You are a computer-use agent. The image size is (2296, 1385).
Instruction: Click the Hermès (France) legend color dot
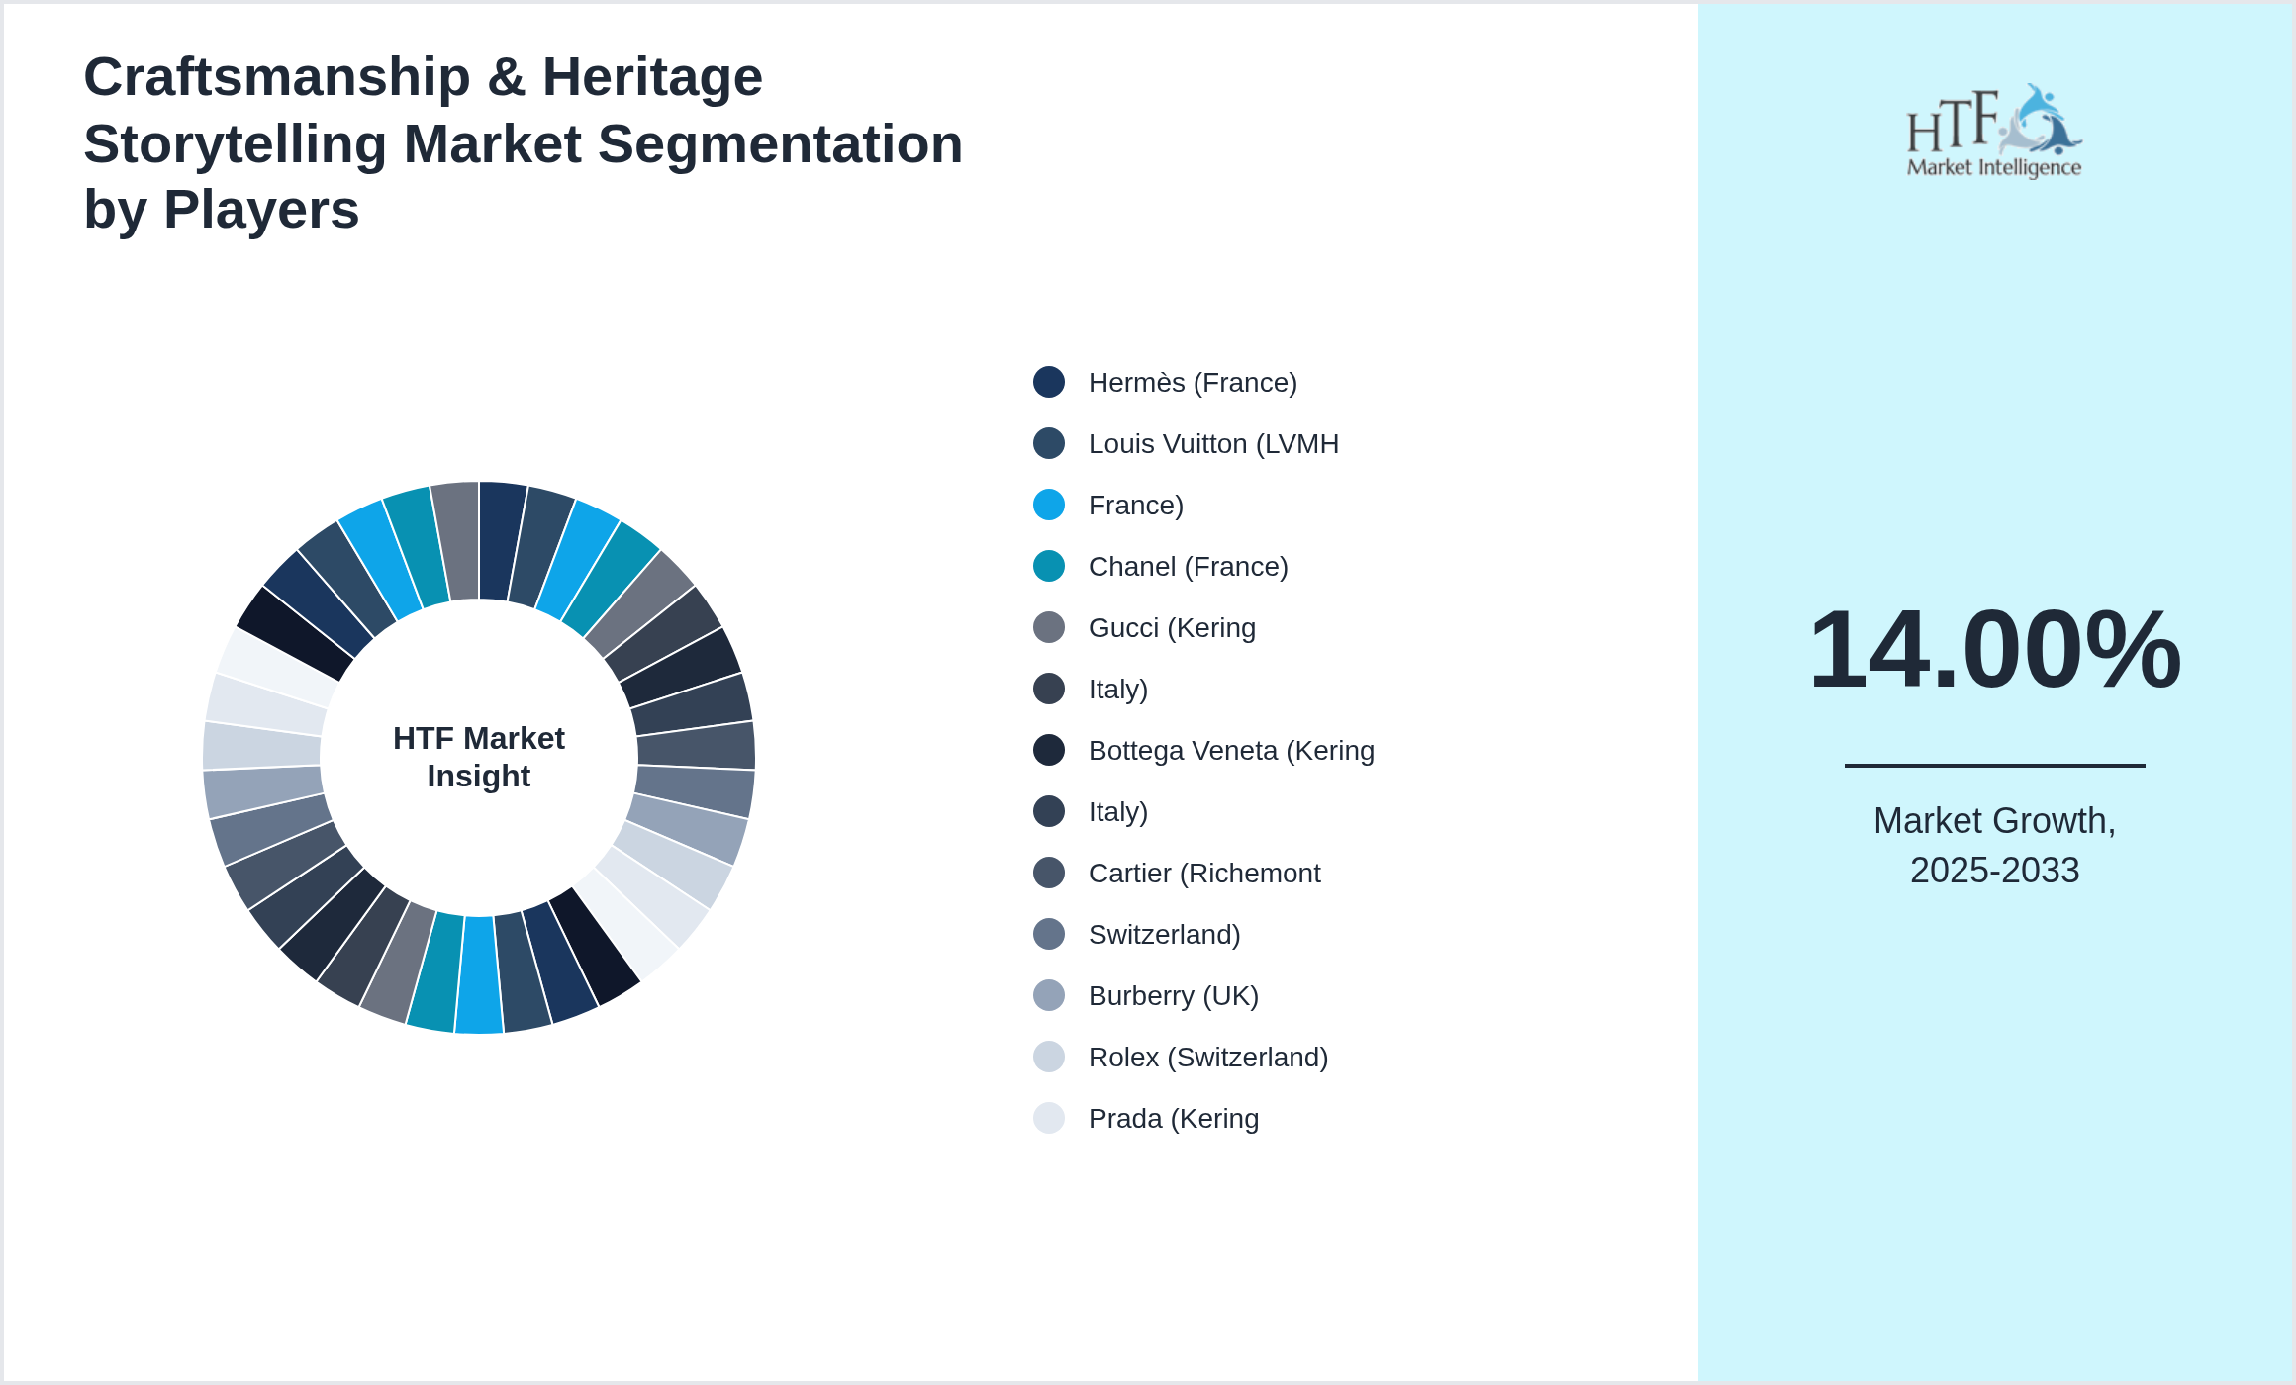[1049, 382]
